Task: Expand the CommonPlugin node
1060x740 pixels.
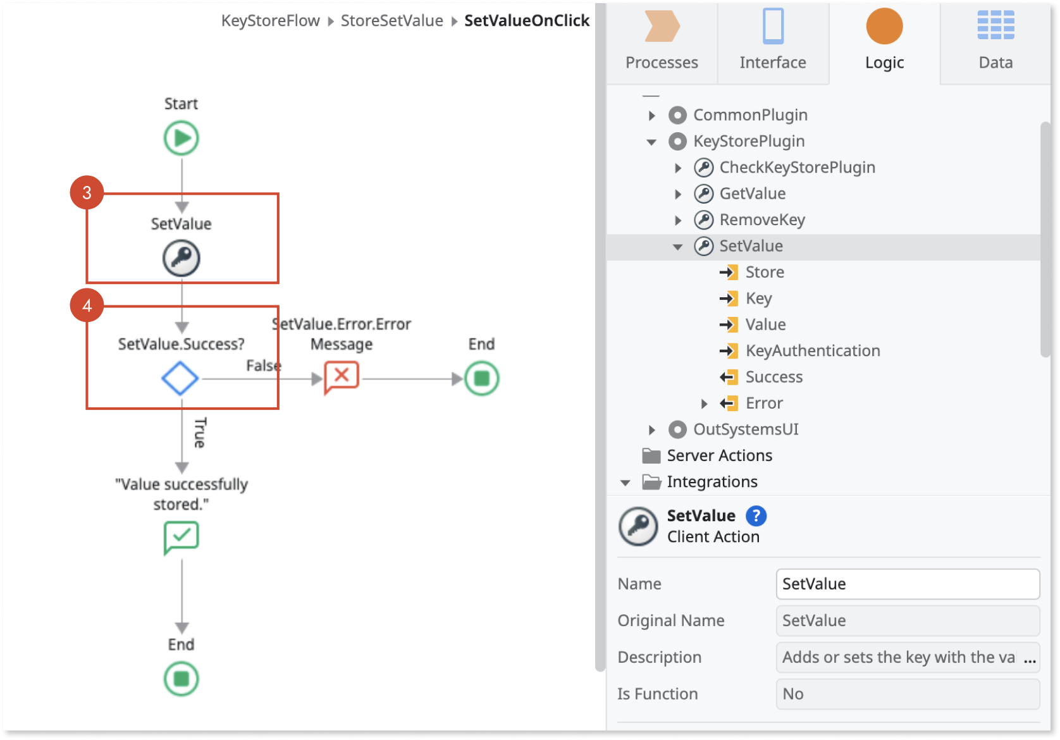Action: click(652, 115)
